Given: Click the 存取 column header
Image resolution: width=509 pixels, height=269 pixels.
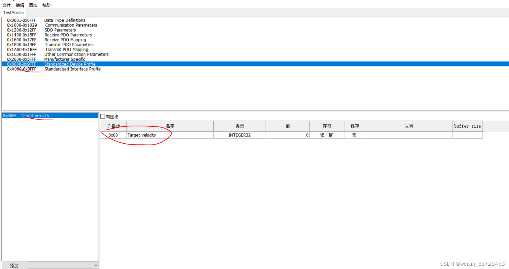Looking at the screenshot, I should (327, 126).
